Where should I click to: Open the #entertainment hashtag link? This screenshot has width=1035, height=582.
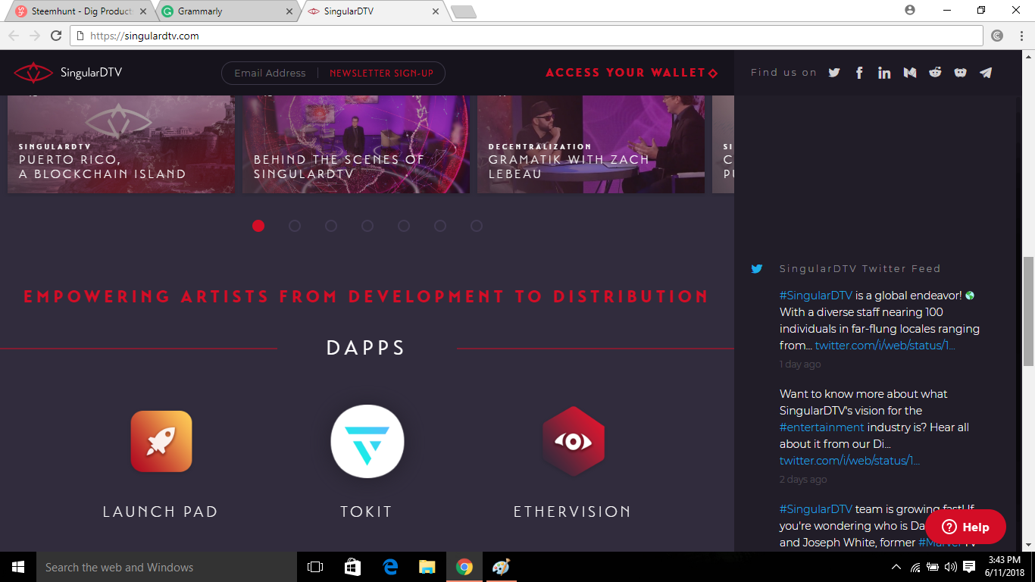(x=822, y=427)
